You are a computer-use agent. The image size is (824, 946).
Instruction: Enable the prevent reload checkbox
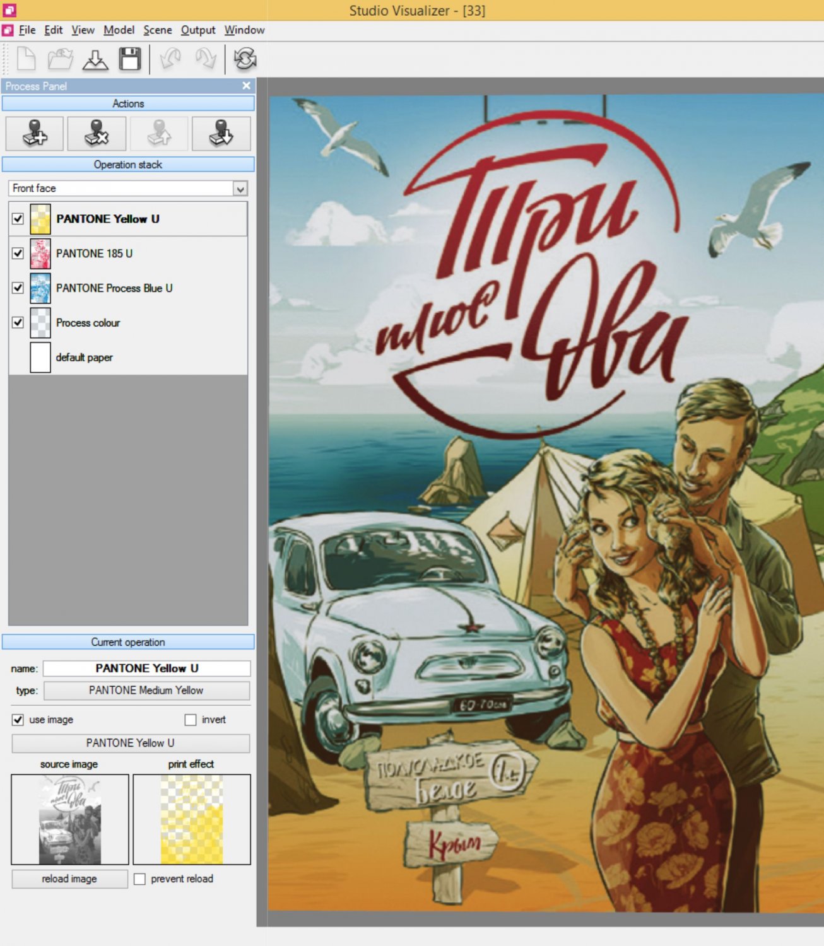pyautogui.click(x=139, y=879)
